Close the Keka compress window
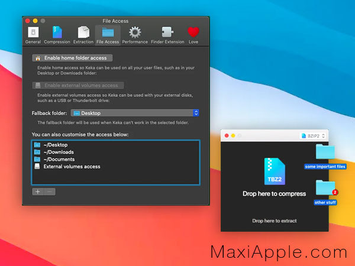355x266 pixels. point(227,135)
